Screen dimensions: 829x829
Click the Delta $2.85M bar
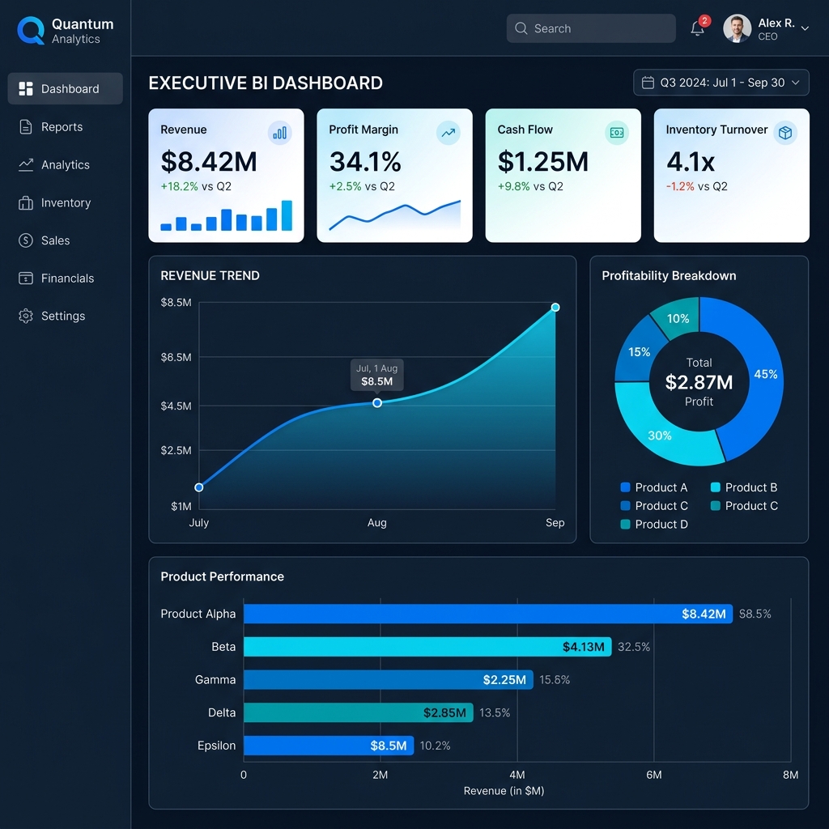coord(359,712)
